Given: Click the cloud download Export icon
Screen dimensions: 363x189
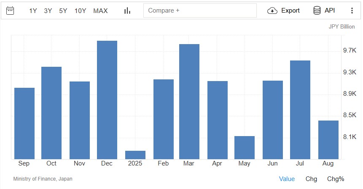Looking at the screenshot, I should 272,10.
